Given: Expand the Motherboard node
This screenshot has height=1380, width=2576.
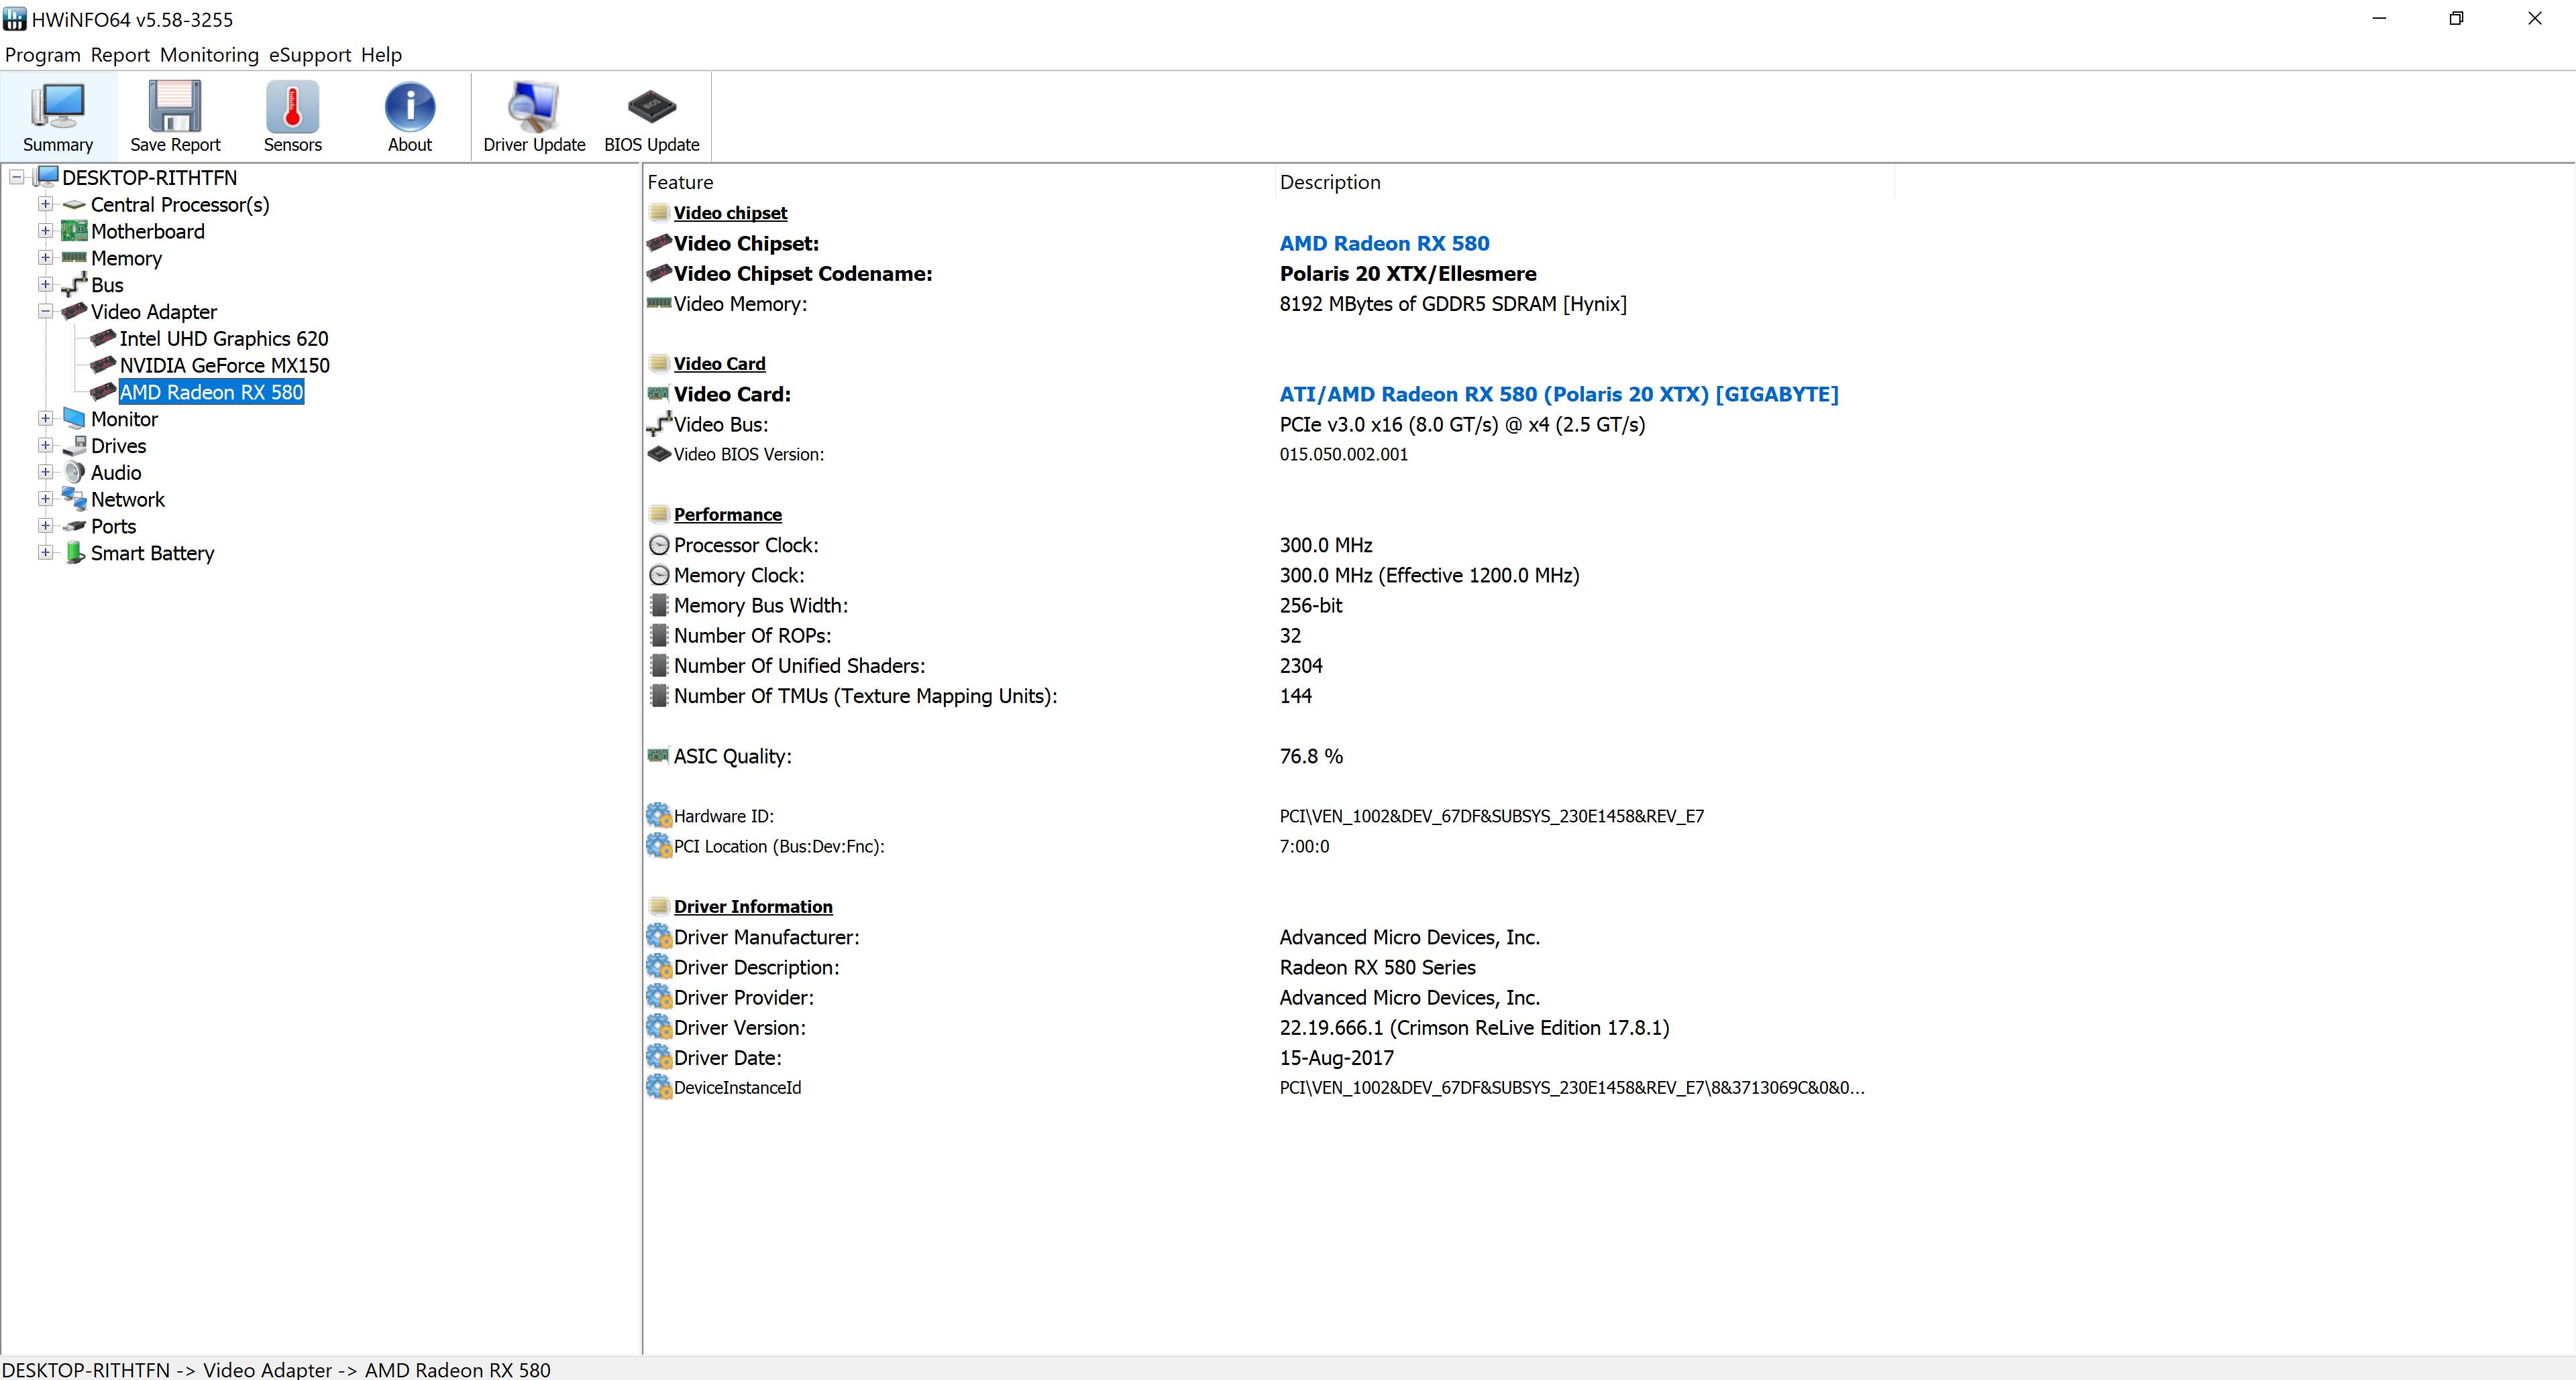Looking at the screenshot, I should (x=45, y=231).
